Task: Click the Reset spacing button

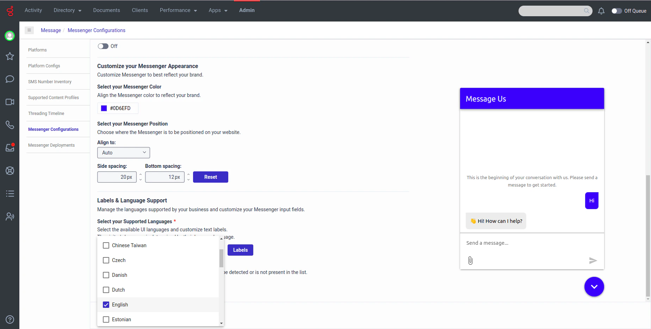Action: coord(210,177)
